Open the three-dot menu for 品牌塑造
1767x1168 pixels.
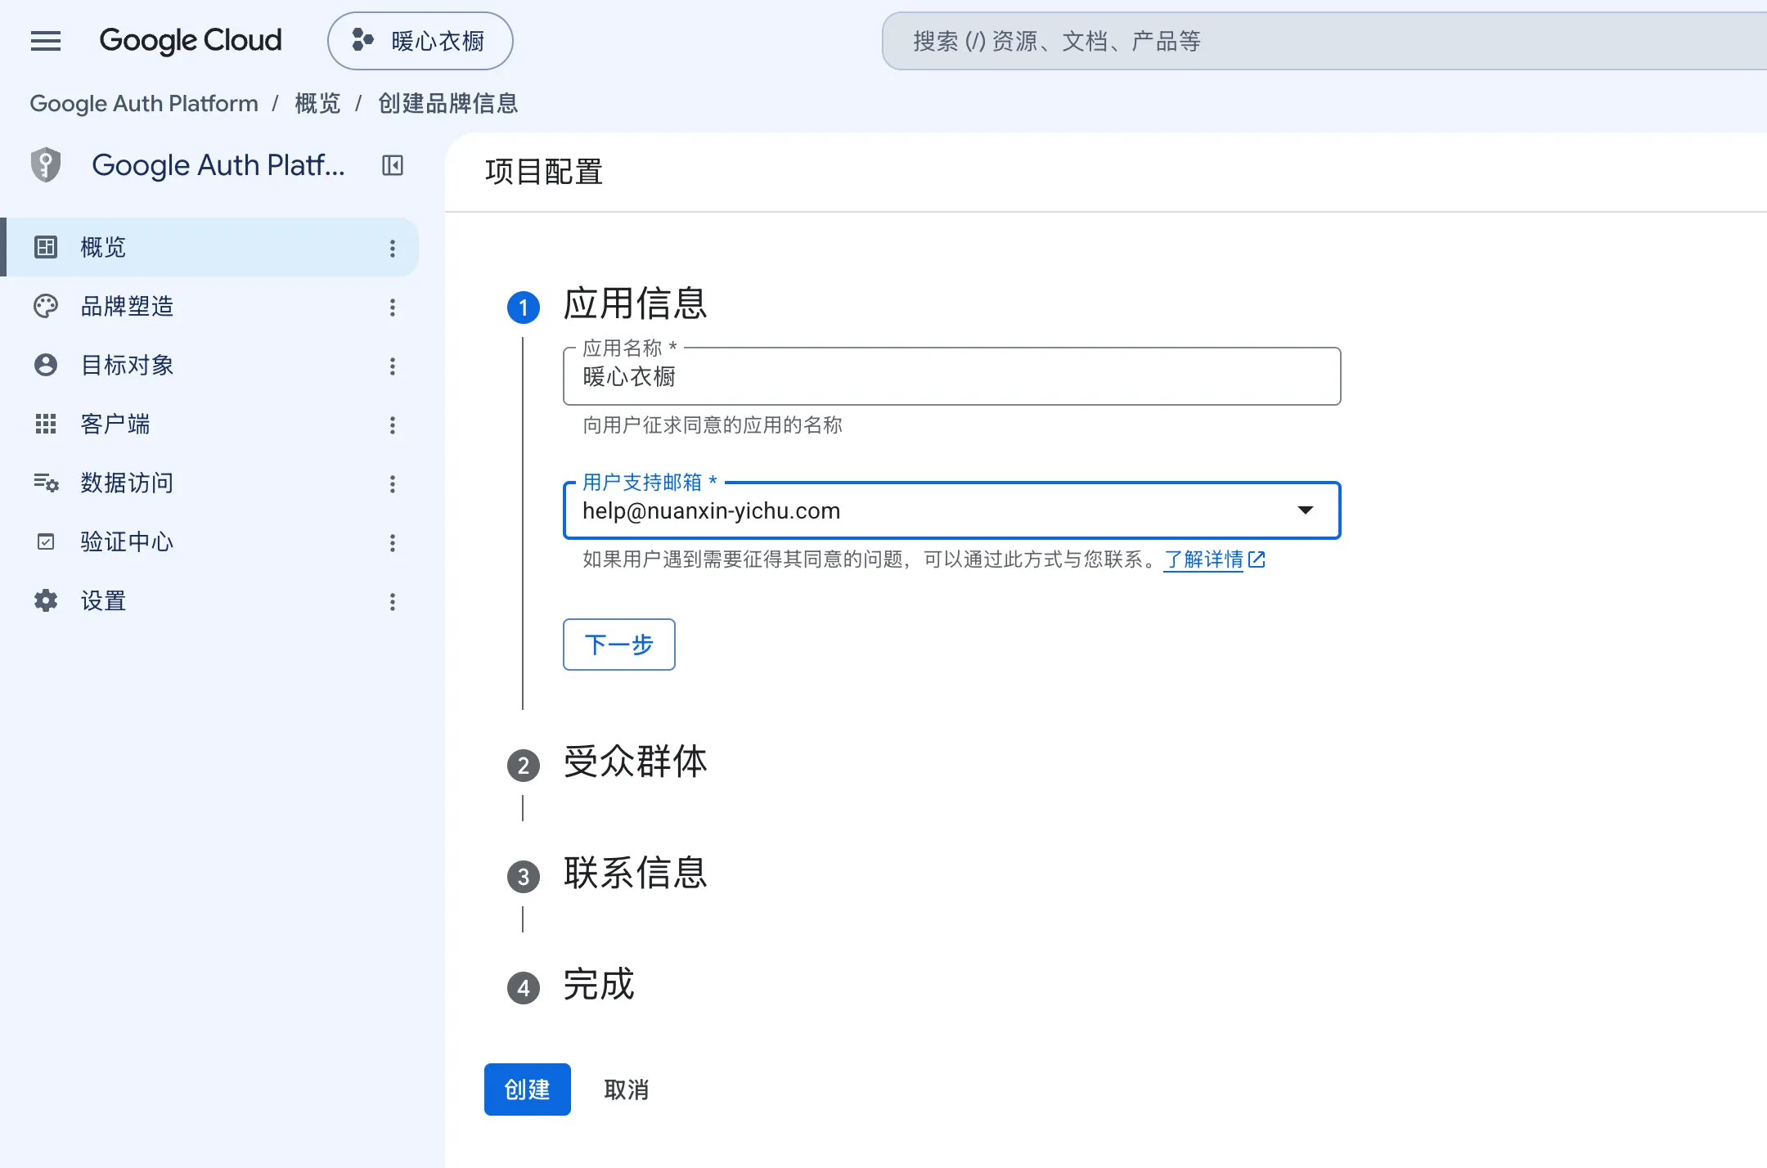(393, 307)
